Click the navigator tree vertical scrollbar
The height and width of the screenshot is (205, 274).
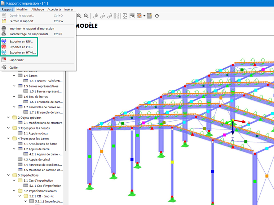pyautogui.click(x=66, y=110)
